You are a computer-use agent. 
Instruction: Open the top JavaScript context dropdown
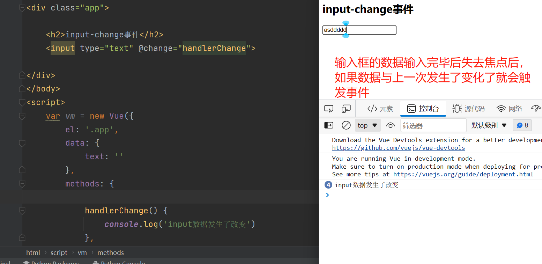368,125
